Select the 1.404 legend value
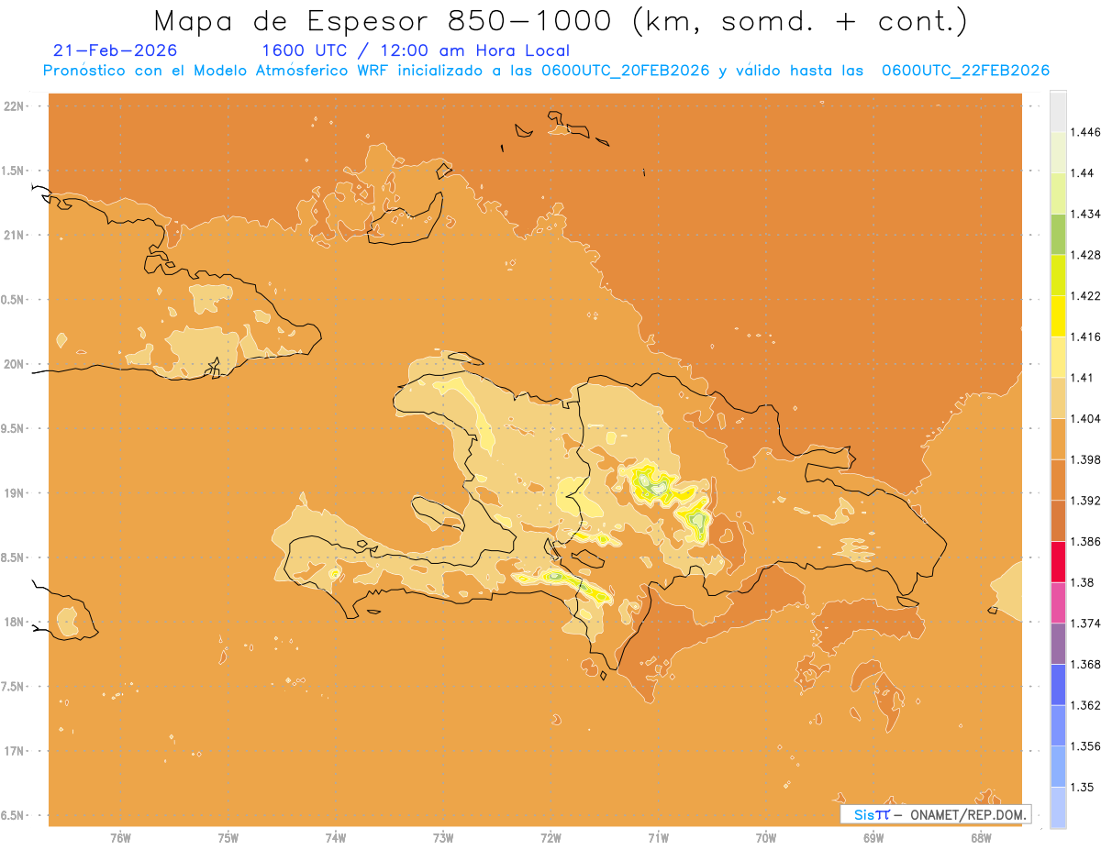The height and width of the screenshot is (850, 1101). coord(1085,418)
